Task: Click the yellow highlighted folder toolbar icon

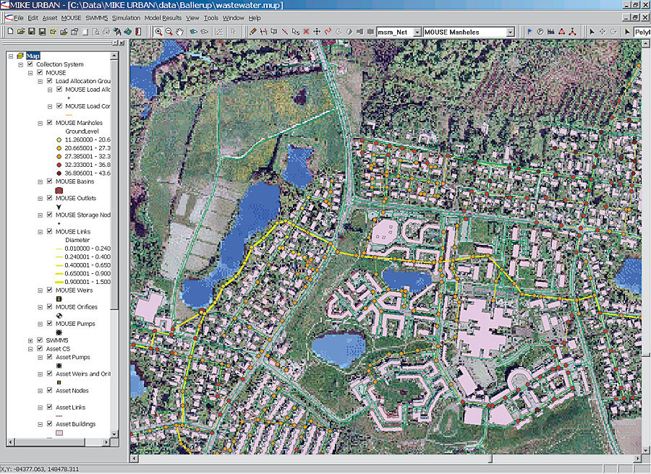Action: click(x=53, y=32)
